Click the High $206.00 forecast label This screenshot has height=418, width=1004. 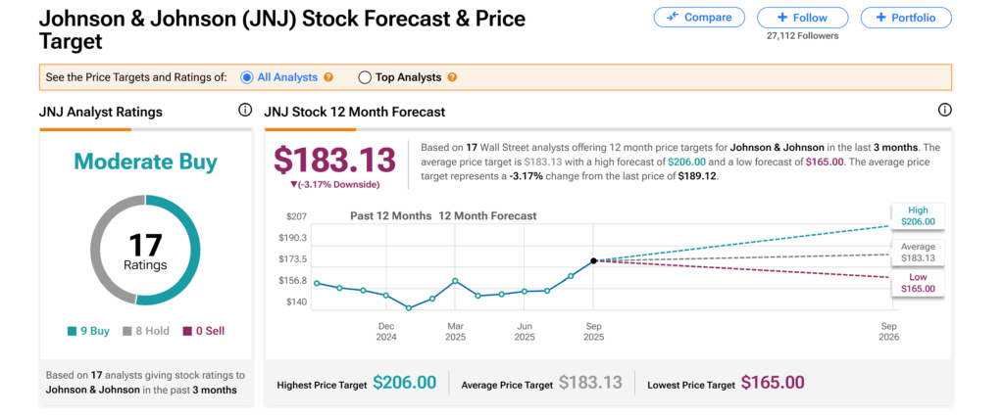[x=918, y=216]
